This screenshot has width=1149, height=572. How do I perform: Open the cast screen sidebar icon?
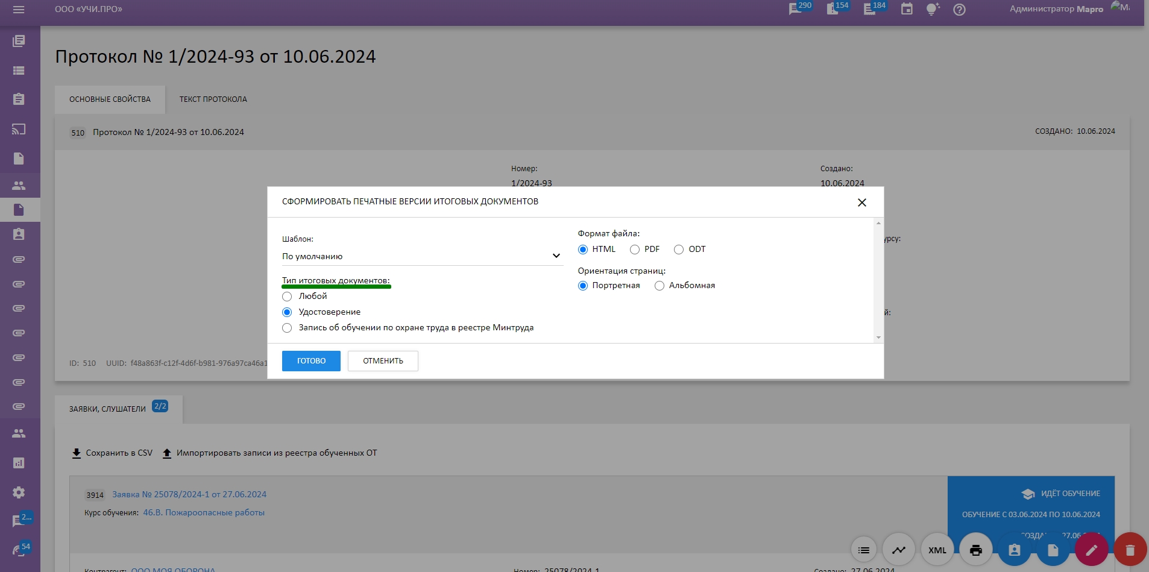(19, 129)
